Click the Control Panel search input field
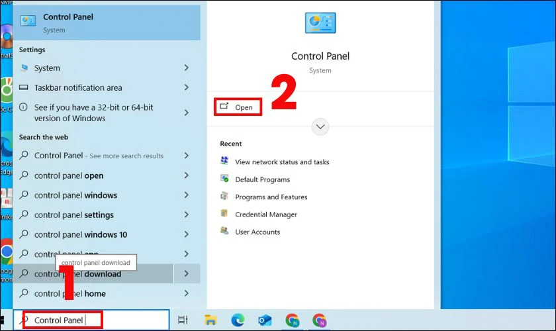 click(91, 320)
